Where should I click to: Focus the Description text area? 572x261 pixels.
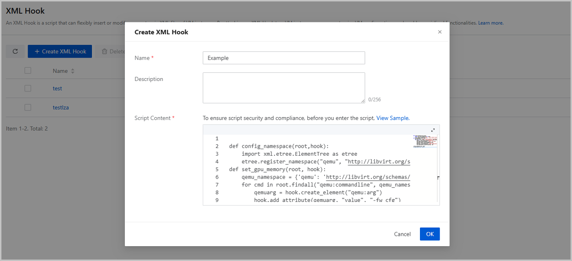tap(284, 88)
